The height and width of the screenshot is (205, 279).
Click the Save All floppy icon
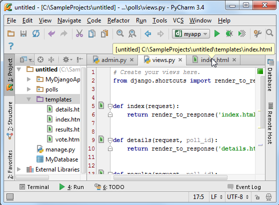coord(23,33)
